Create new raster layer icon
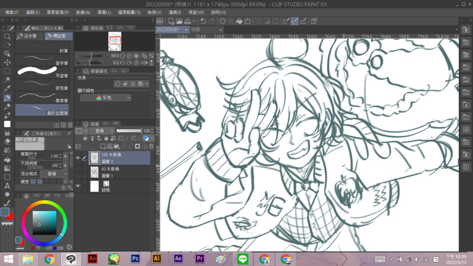The height and width of the screenshot is (266, 473). click(103, 146)
